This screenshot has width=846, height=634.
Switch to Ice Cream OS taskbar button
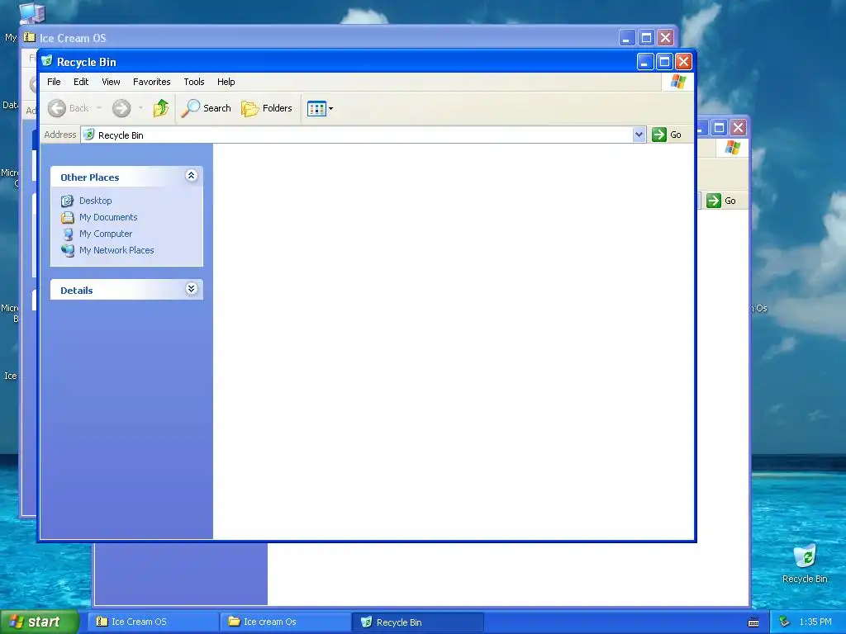click(x=153, y=622)
